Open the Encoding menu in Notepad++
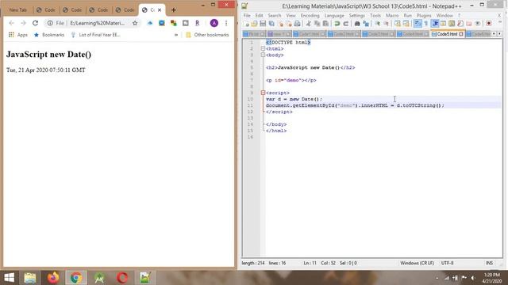 [310, 16]
